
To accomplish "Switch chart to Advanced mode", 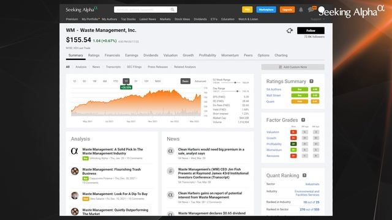I will click(x=200, y=81).
